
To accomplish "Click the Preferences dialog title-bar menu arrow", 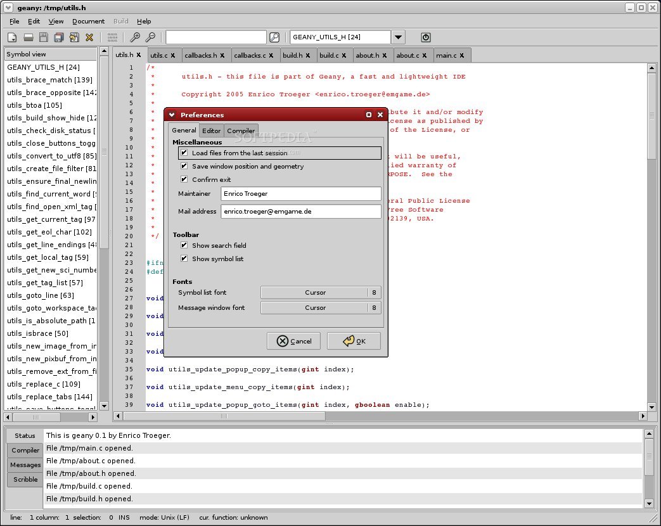I will coord(172,115).
